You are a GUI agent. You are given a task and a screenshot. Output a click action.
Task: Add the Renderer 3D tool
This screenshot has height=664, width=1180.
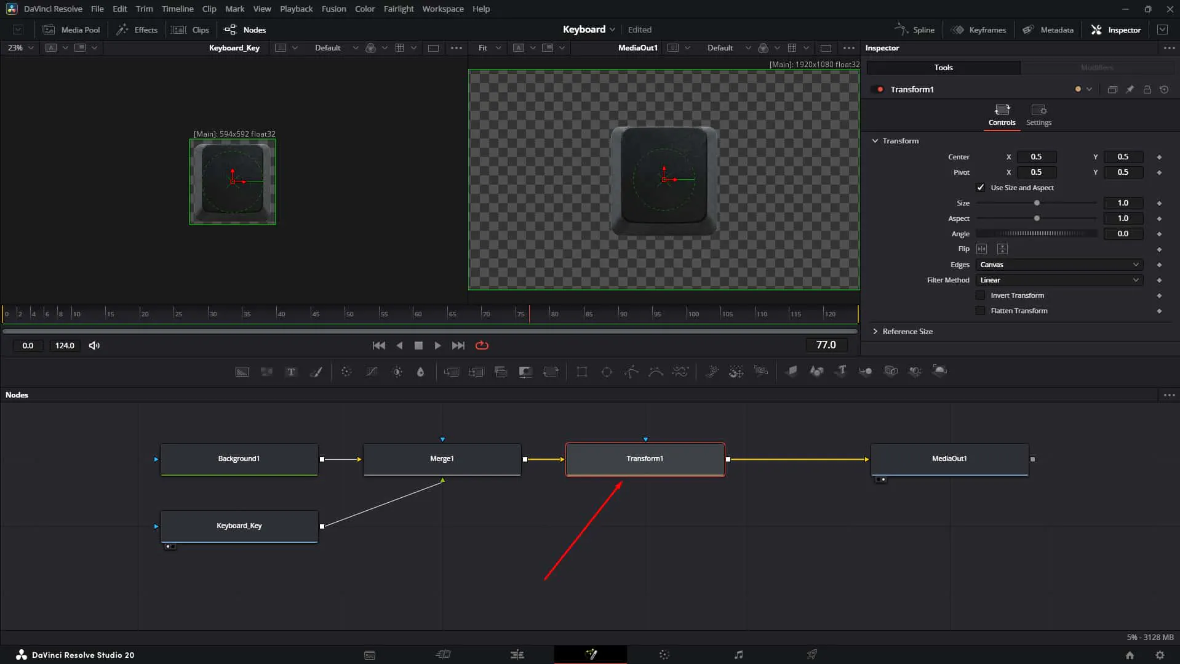939,370
